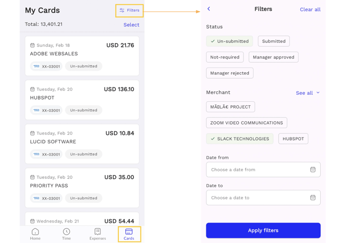Open the Filters button
Viewport: 354px width, 243px height.
129,10
